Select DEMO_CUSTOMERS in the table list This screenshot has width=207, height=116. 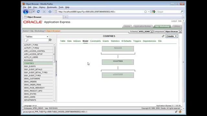coord(38,79)
